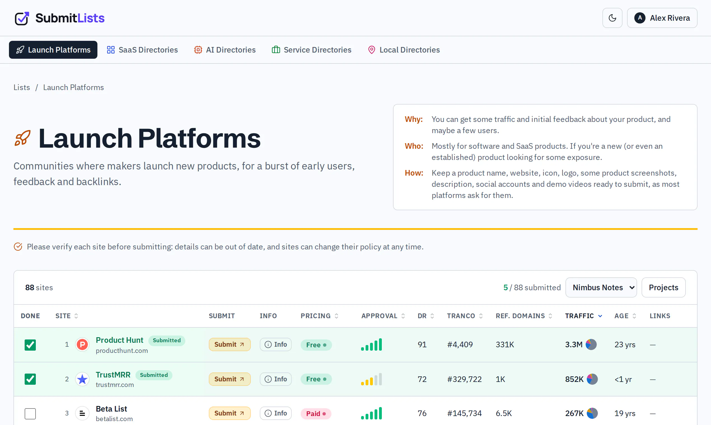Open the Beta List site link

point(111,409)
